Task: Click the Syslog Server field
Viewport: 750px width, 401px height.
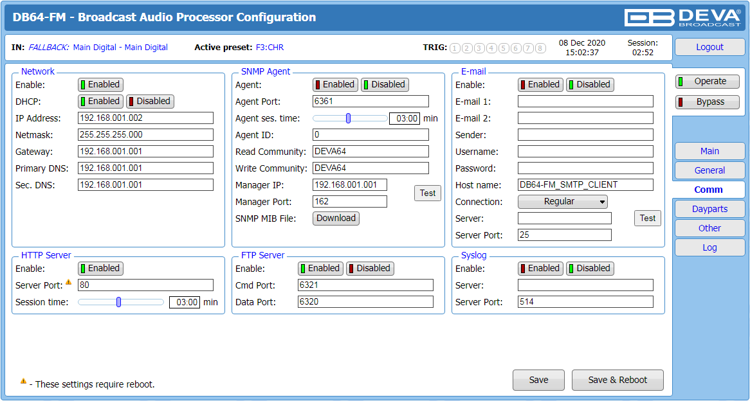Action: (585, 285)
